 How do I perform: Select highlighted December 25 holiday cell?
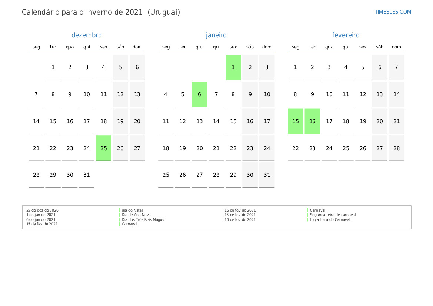point(104,148)
